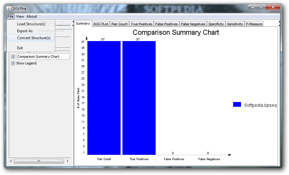Image resolution: width=289 pixels, height=175 pixels.
Task: Switch to the Summary tab
Action: 83,24
